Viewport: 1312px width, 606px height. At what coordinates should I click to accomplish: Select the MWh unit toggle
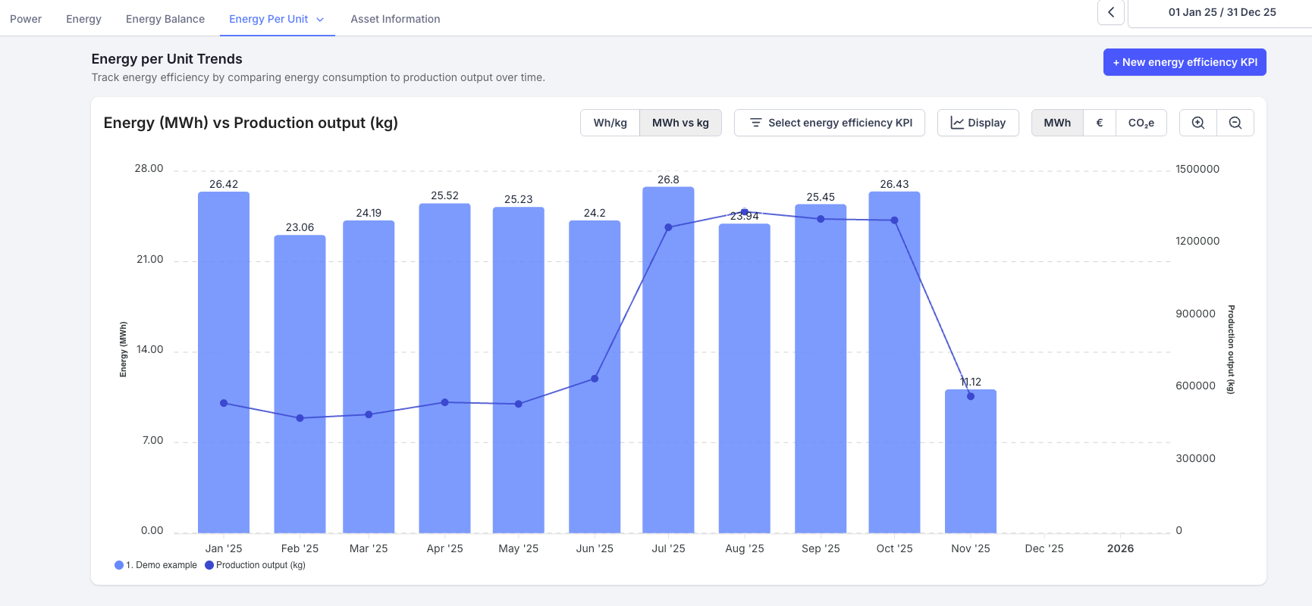[x=1057, y=123]
